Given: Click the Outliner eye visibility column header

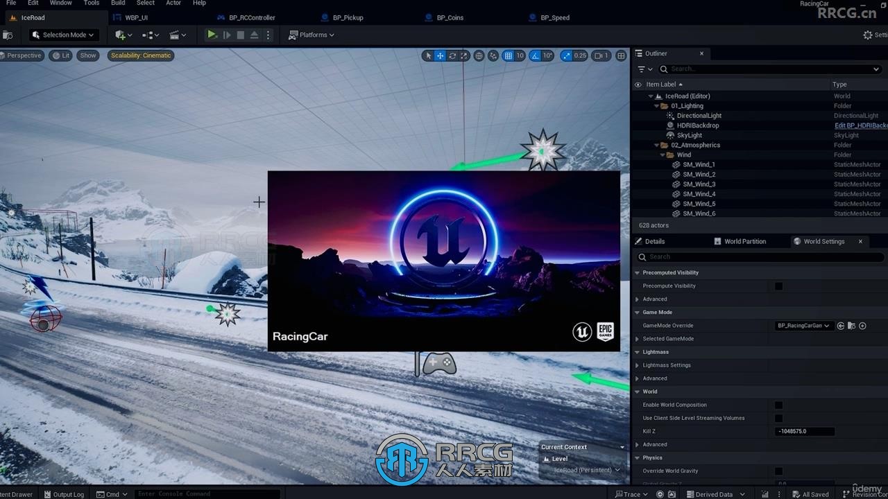Looking at the screenshot, I should (638, 85).
